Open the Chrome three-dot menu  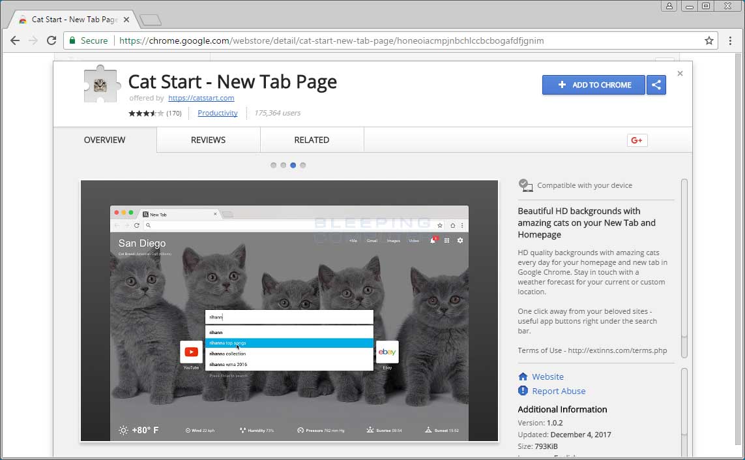tap(730, 40)
